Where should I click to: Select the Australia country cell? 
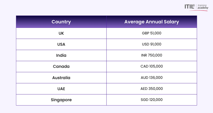(x=61, y=78)
